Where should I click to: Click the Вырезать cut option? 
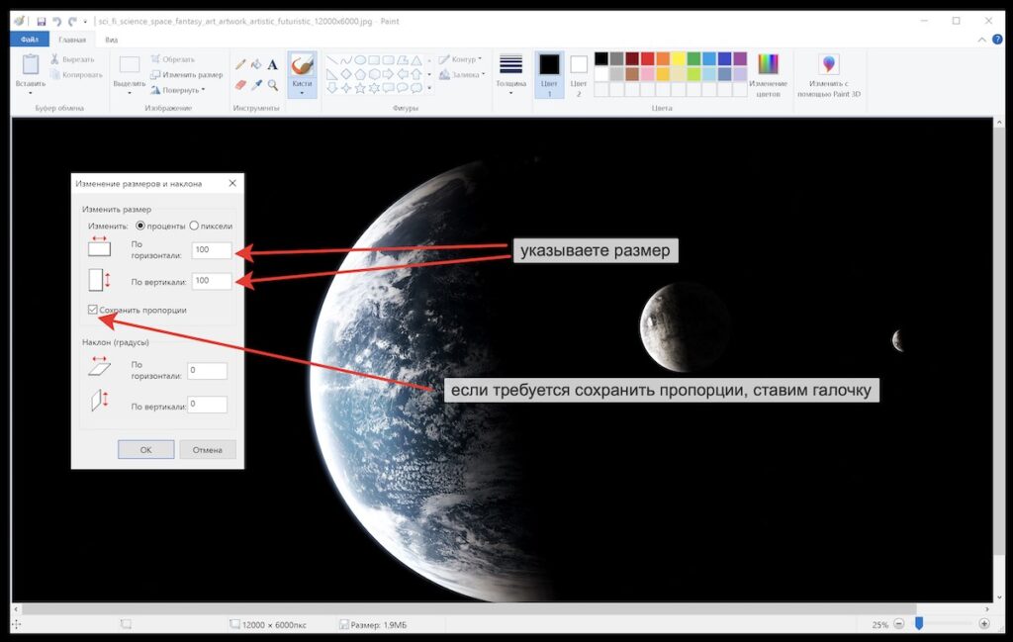coord(72,59)
